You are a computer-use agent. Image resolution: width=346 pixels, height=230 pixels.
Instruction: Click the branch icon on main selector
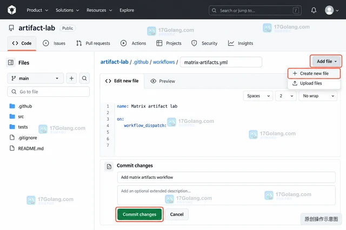click(x=14, y=78)
